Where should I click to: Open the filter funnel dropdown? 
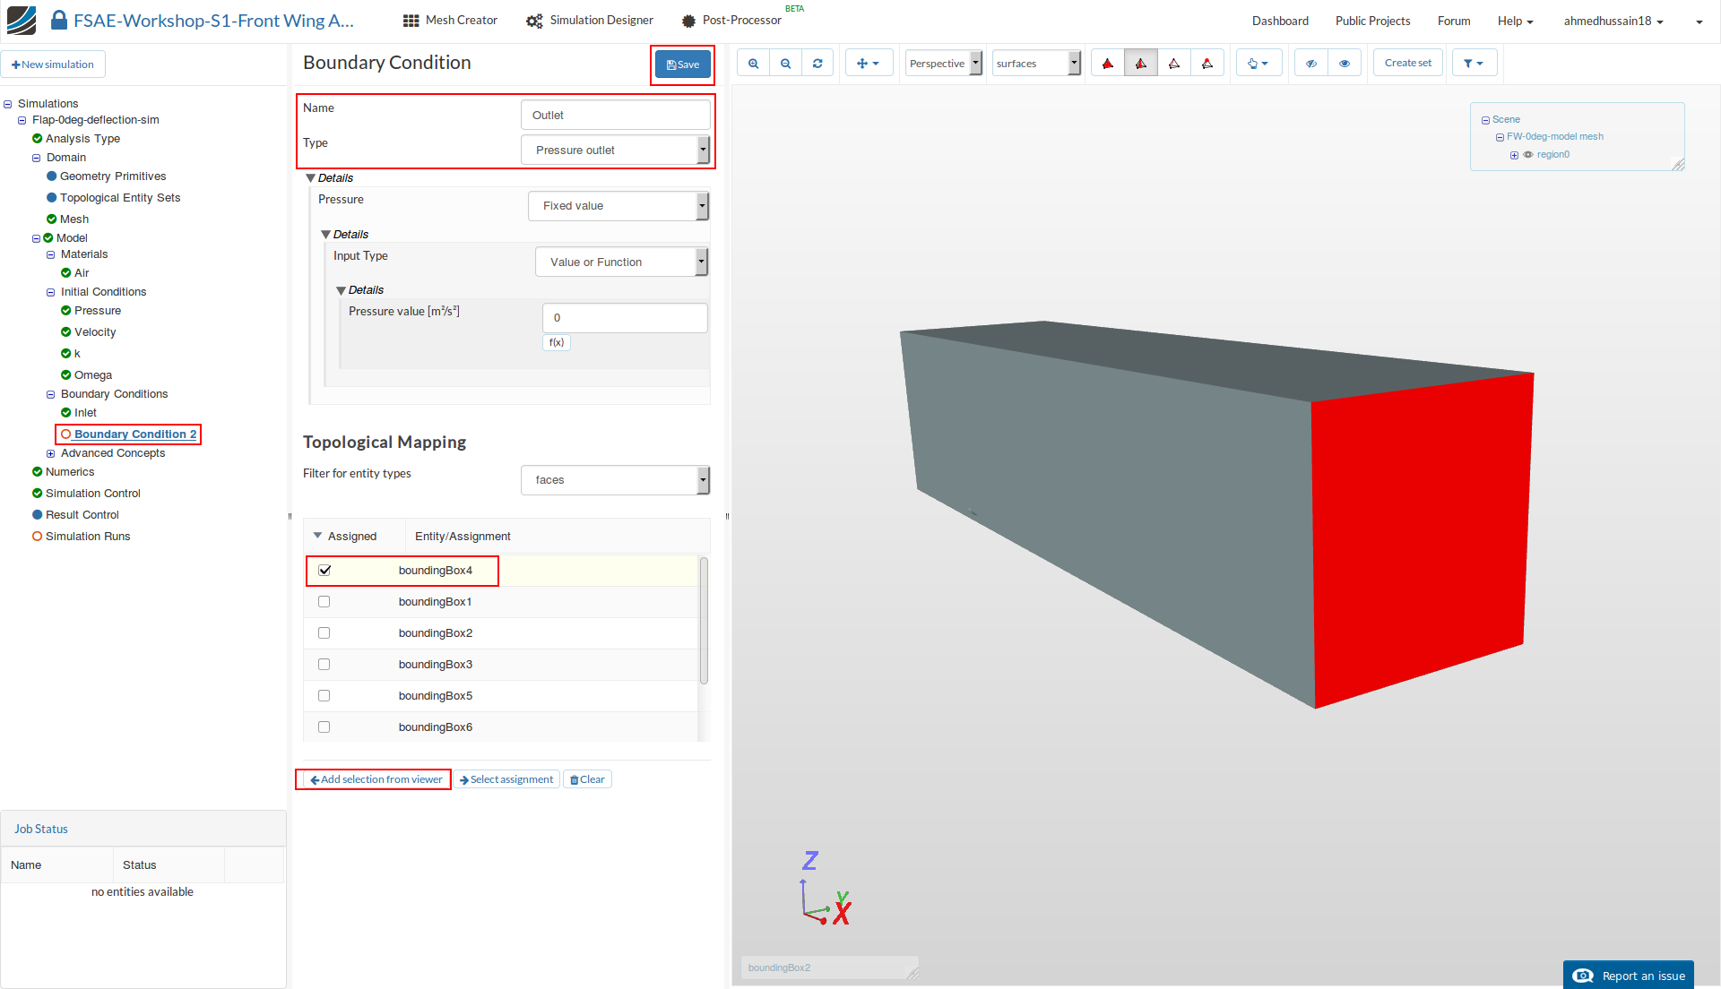tap(1473, 64)
